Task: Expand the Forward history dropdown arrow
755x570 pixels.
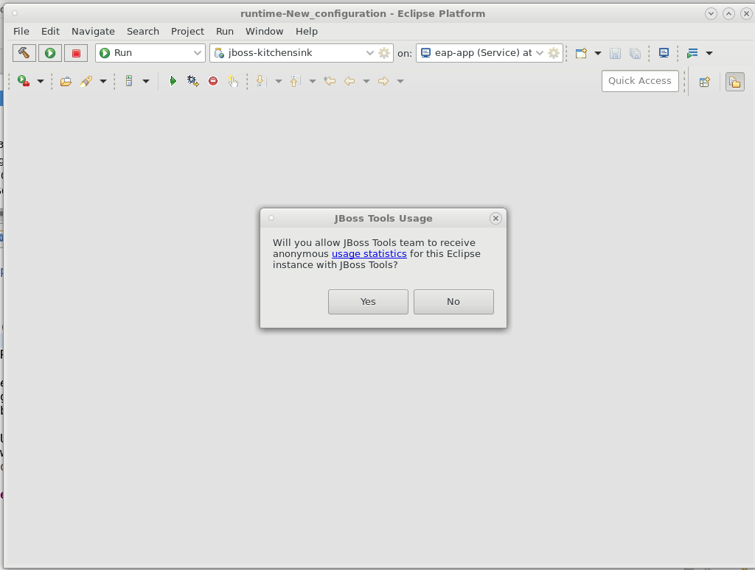Action: [x=400, y=81]
